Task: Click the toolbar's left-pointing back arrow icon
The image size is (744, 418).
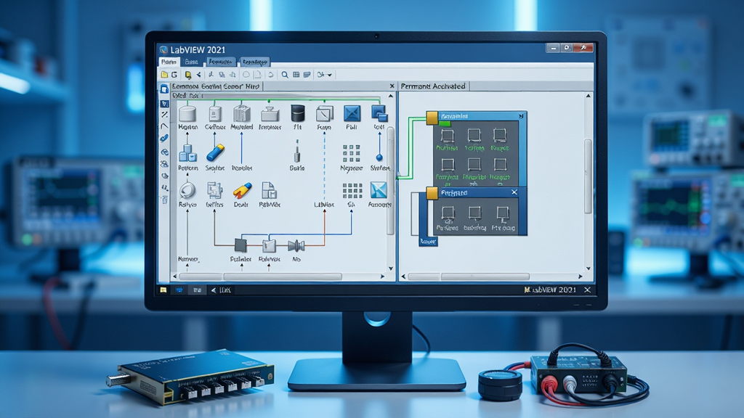Action: coord(198,75)
